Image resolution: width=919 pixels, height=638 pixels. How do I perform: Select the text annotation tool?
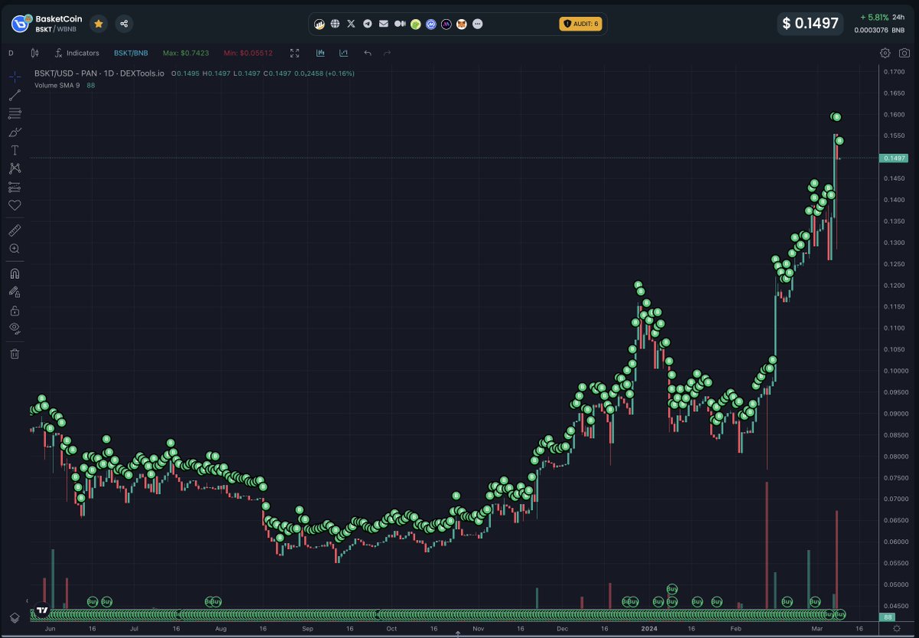[x=15, y=150]
